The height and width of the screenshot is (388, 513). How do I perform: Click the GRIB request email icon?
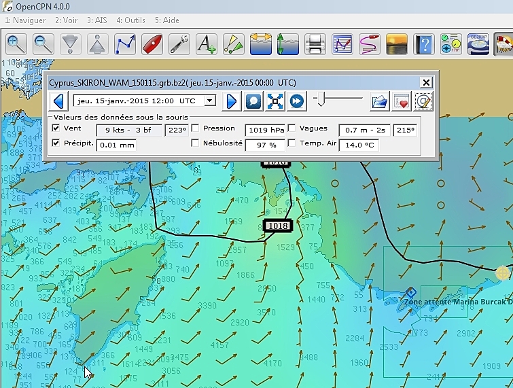[423, 101]
